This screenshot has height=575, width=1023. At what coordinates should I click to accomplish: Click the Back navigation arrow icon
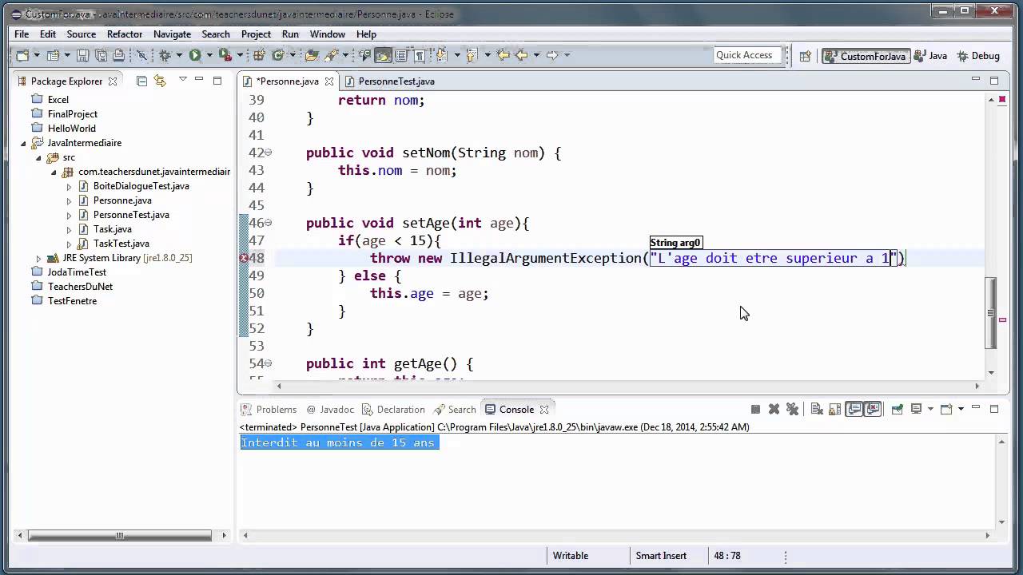(521, 55)
